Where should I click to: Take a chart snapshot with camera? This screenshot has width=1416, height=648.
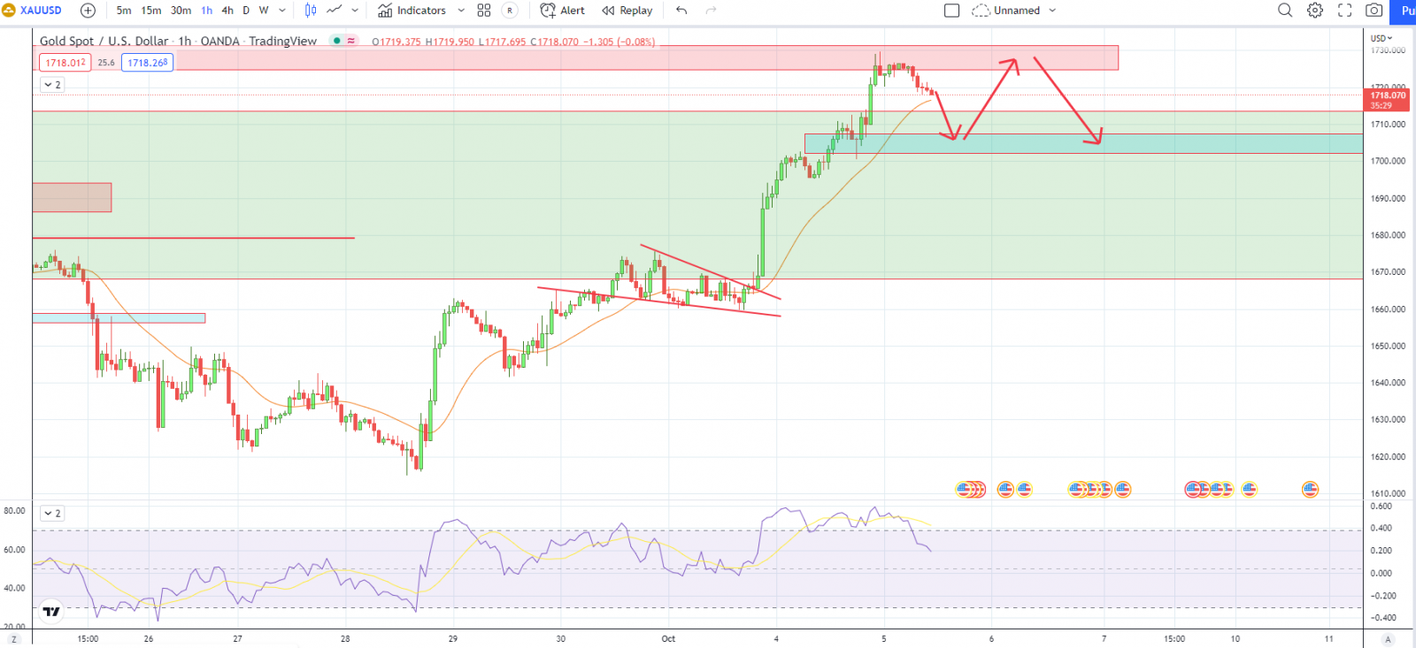(1374, 11)
